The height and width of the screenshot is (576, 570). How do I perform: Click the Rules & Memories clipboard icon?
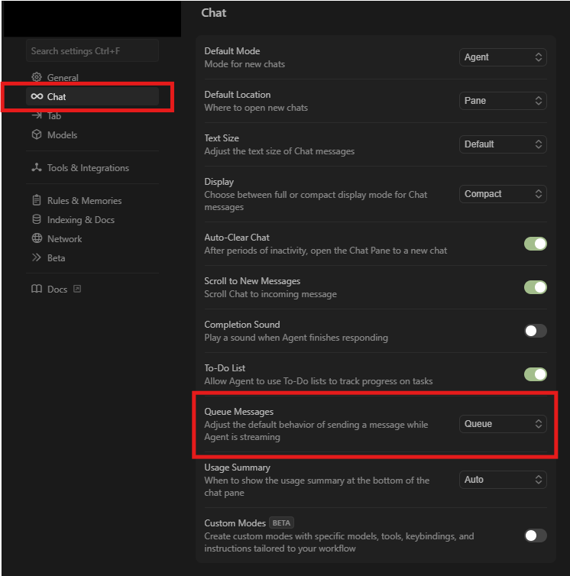point(37,200)
